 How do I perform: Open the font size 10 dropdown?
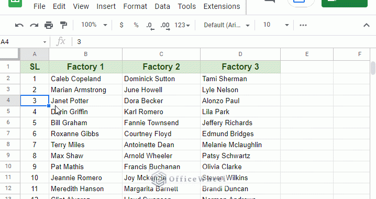tap(276, 25)
